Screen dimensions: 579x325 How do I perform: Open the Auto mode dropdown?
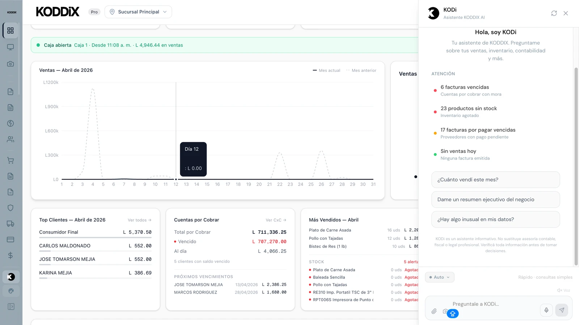tap(440, 277)
